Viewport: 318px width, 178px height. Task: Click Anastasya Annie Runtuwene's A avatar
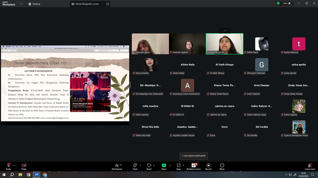187,86
